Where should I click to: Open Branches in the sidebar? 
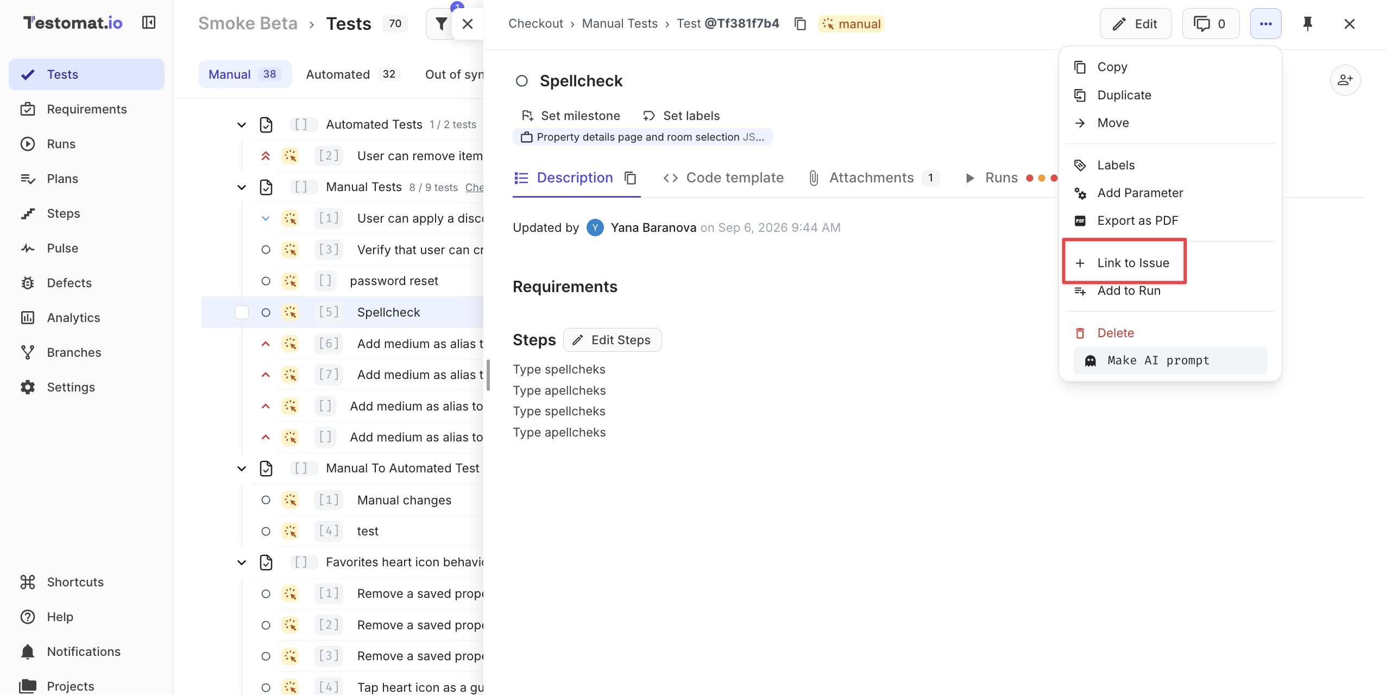[86, 352]
